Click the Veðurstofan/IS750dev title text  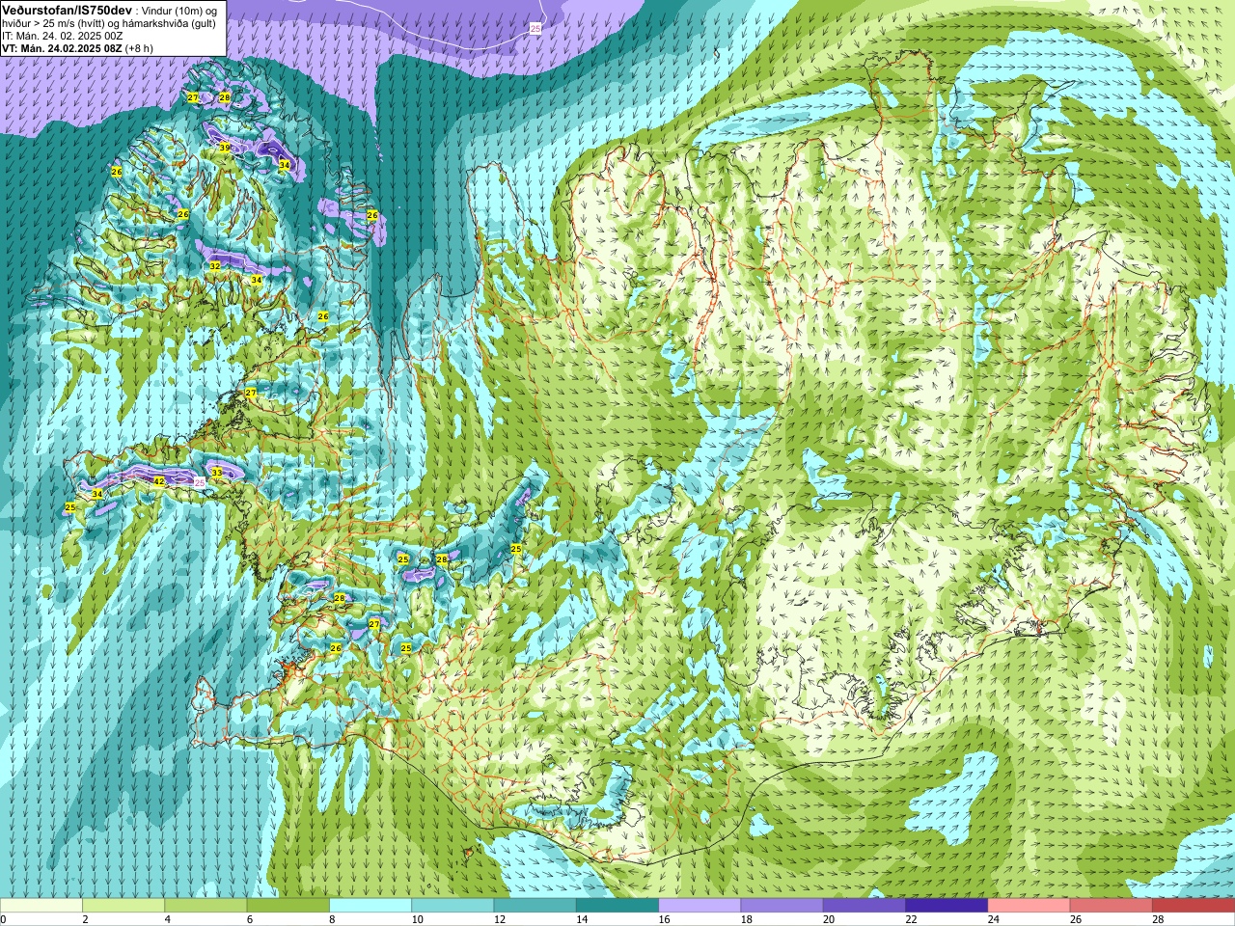coord(67,9)
